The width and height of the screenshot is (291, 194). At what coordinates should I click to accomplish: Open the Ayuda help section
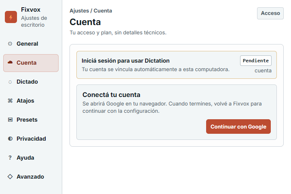tap(31, 158)
